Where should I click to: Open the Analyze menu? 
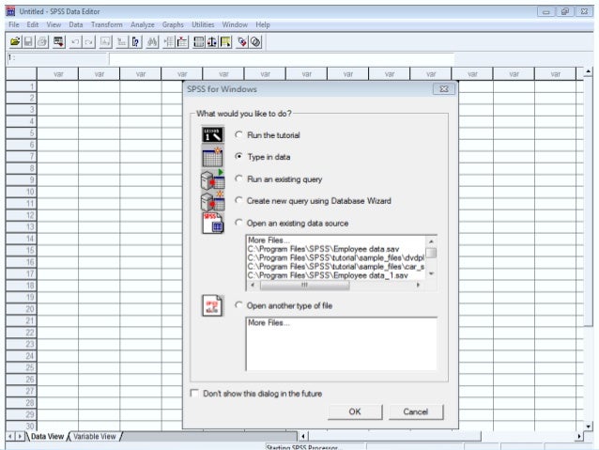143,24
